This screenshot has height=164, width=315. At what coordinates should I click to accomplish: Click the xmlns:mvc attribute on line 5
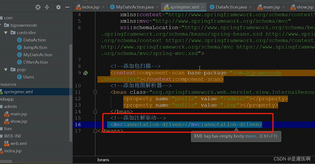[205, 21]
